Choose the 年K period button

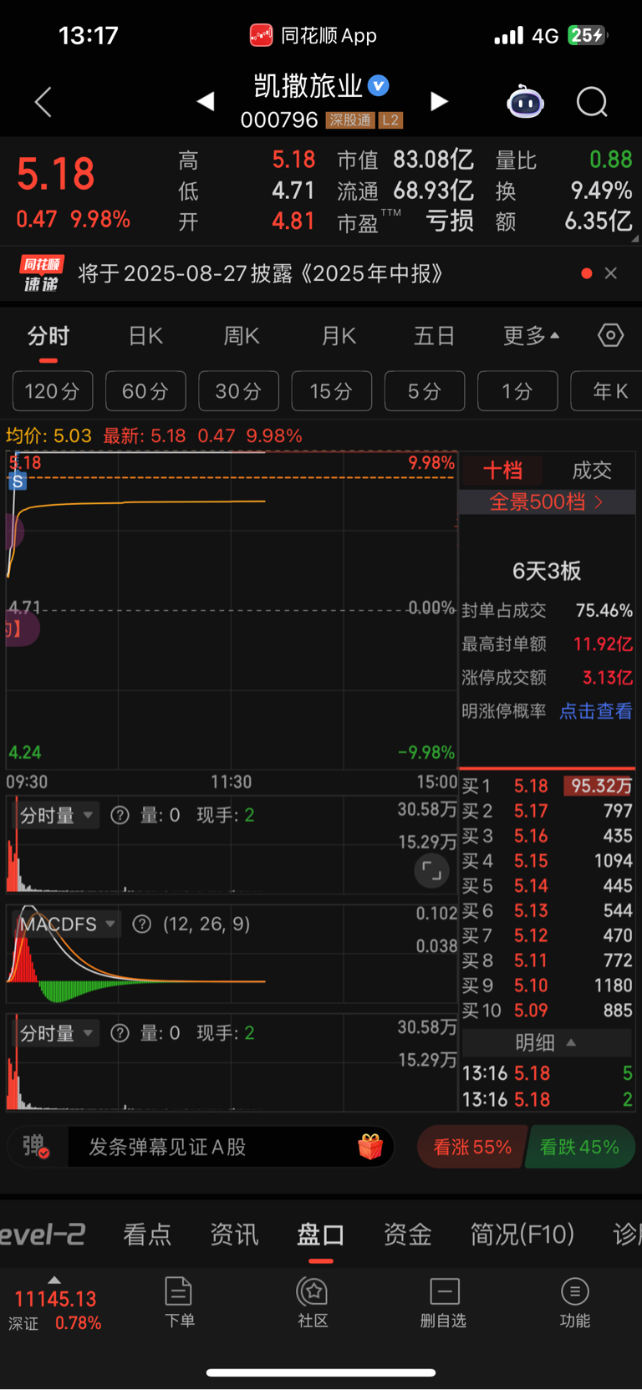pyautogui.click(x=607, y=391)
